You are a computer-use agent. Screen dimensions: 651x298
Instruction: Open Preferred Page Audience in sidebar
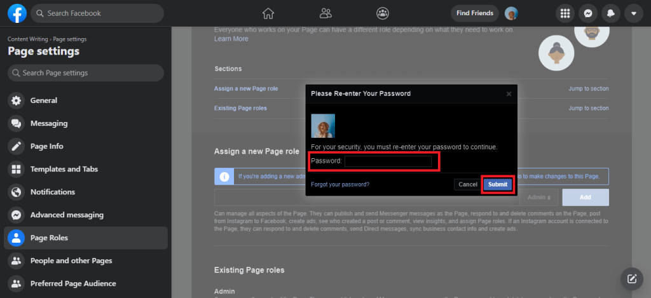tap(86, 283)
